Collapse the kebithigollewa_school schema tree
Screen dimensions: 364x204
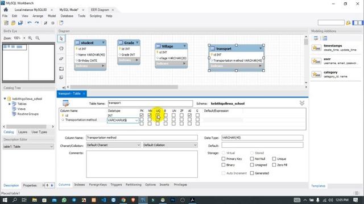click(5, 99)
